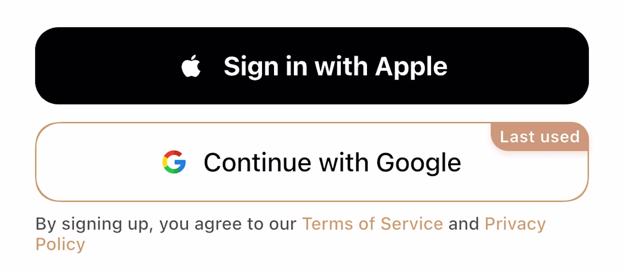Click the word "Policy" on the second line

tap(60, 244)
